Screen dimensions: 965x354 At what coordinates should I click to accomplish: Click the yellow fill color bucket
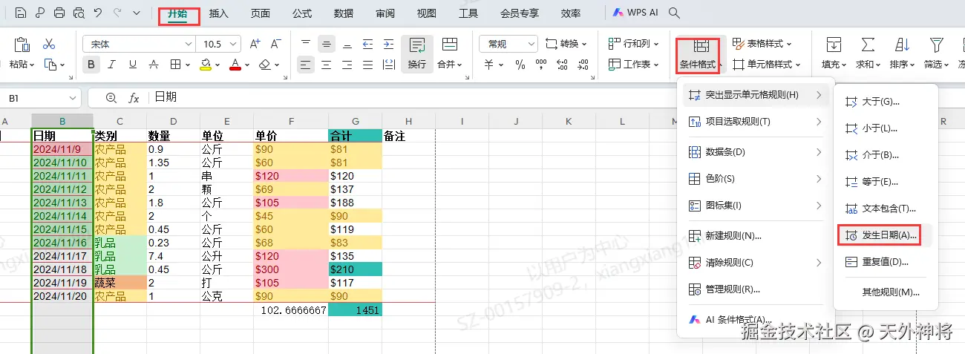(x=206, y=65)
